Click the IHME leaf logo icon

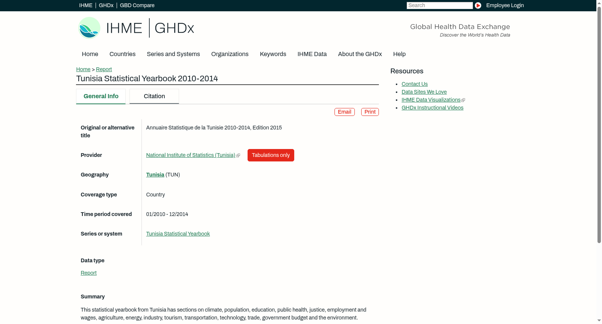(x=90, y=28)
